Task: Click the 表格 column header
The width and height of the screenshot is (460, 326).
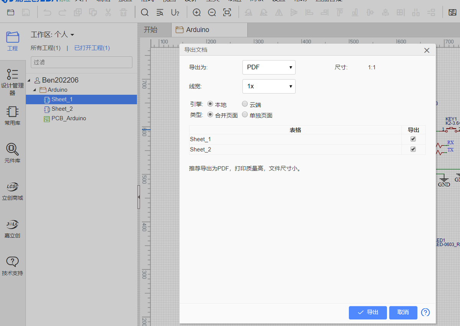Action: pos(295,130)
